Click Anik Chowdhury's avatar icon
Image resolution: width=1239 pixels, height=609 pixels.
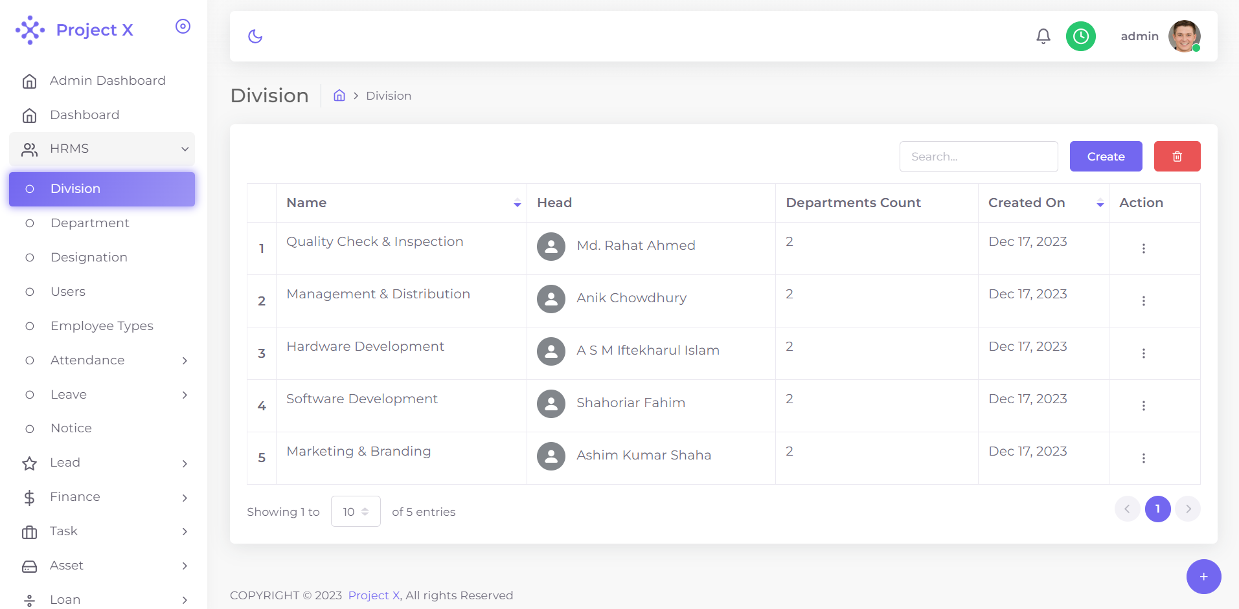click(551, 299)
